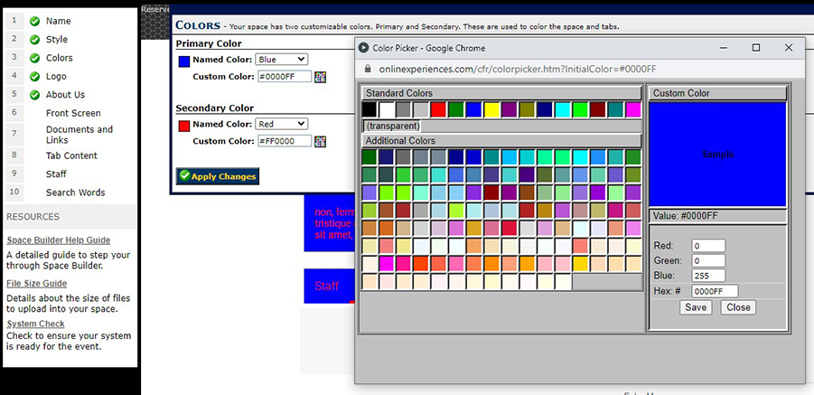The image size is (814, 395).
Task: Open the Space Builder Help Guide link
Action: 58,240
